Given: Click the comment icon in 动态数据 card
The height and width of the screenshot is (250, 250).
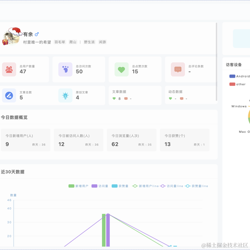Looking at the screenshot, I should tap(182, 98).
